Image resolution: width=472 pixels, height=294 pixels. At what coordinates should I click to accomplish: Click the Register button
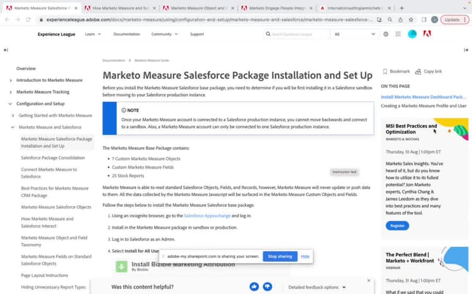(397, 226)
